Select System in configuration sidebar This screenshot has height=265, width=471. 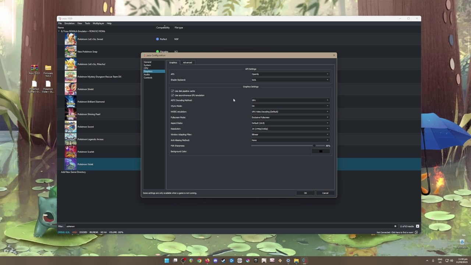pyautogui.click(x=154, y=65)
